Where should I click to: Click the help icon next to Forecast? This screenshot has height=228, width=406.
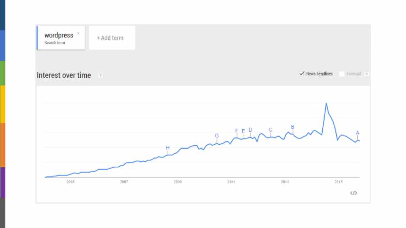(366, 74)
